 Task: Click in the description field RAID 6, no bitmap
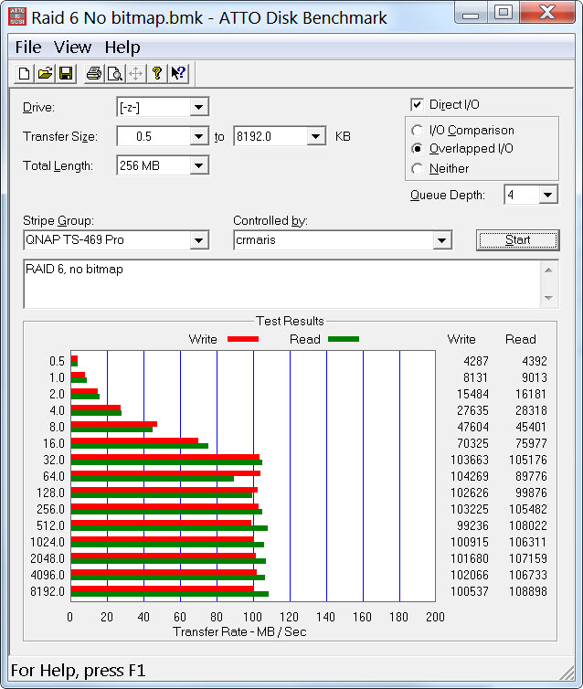point(281,284)
